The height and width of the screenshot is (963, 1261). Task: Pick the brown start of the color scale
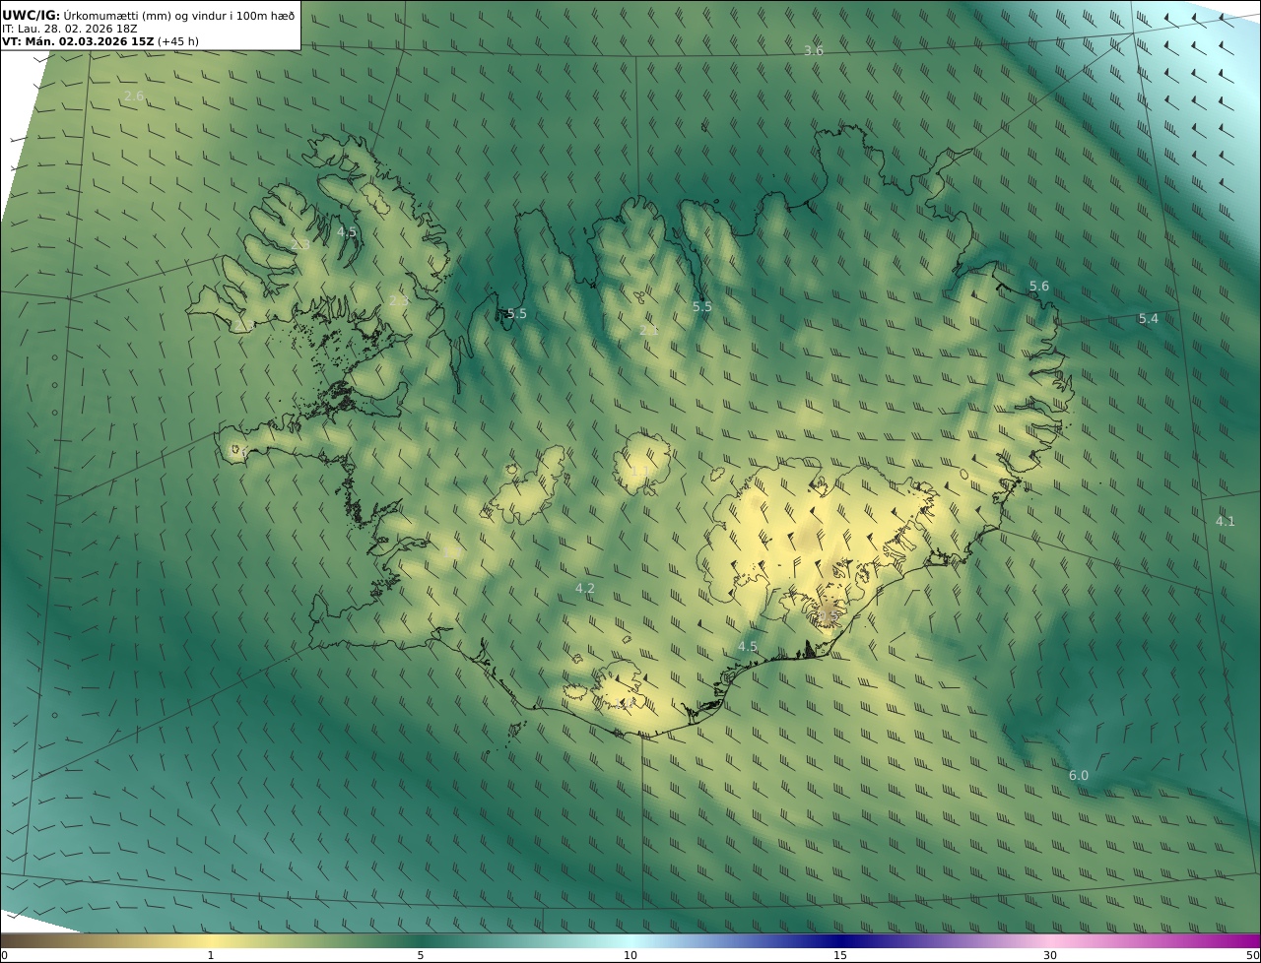(x=12, y=940)
